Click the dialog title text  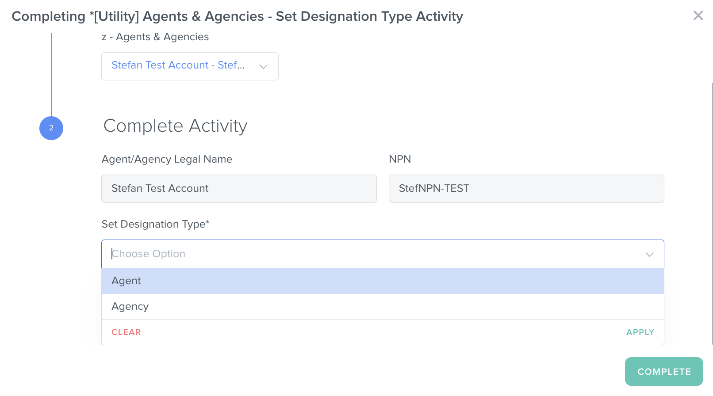pyautogui.click(x=237, y=16)
